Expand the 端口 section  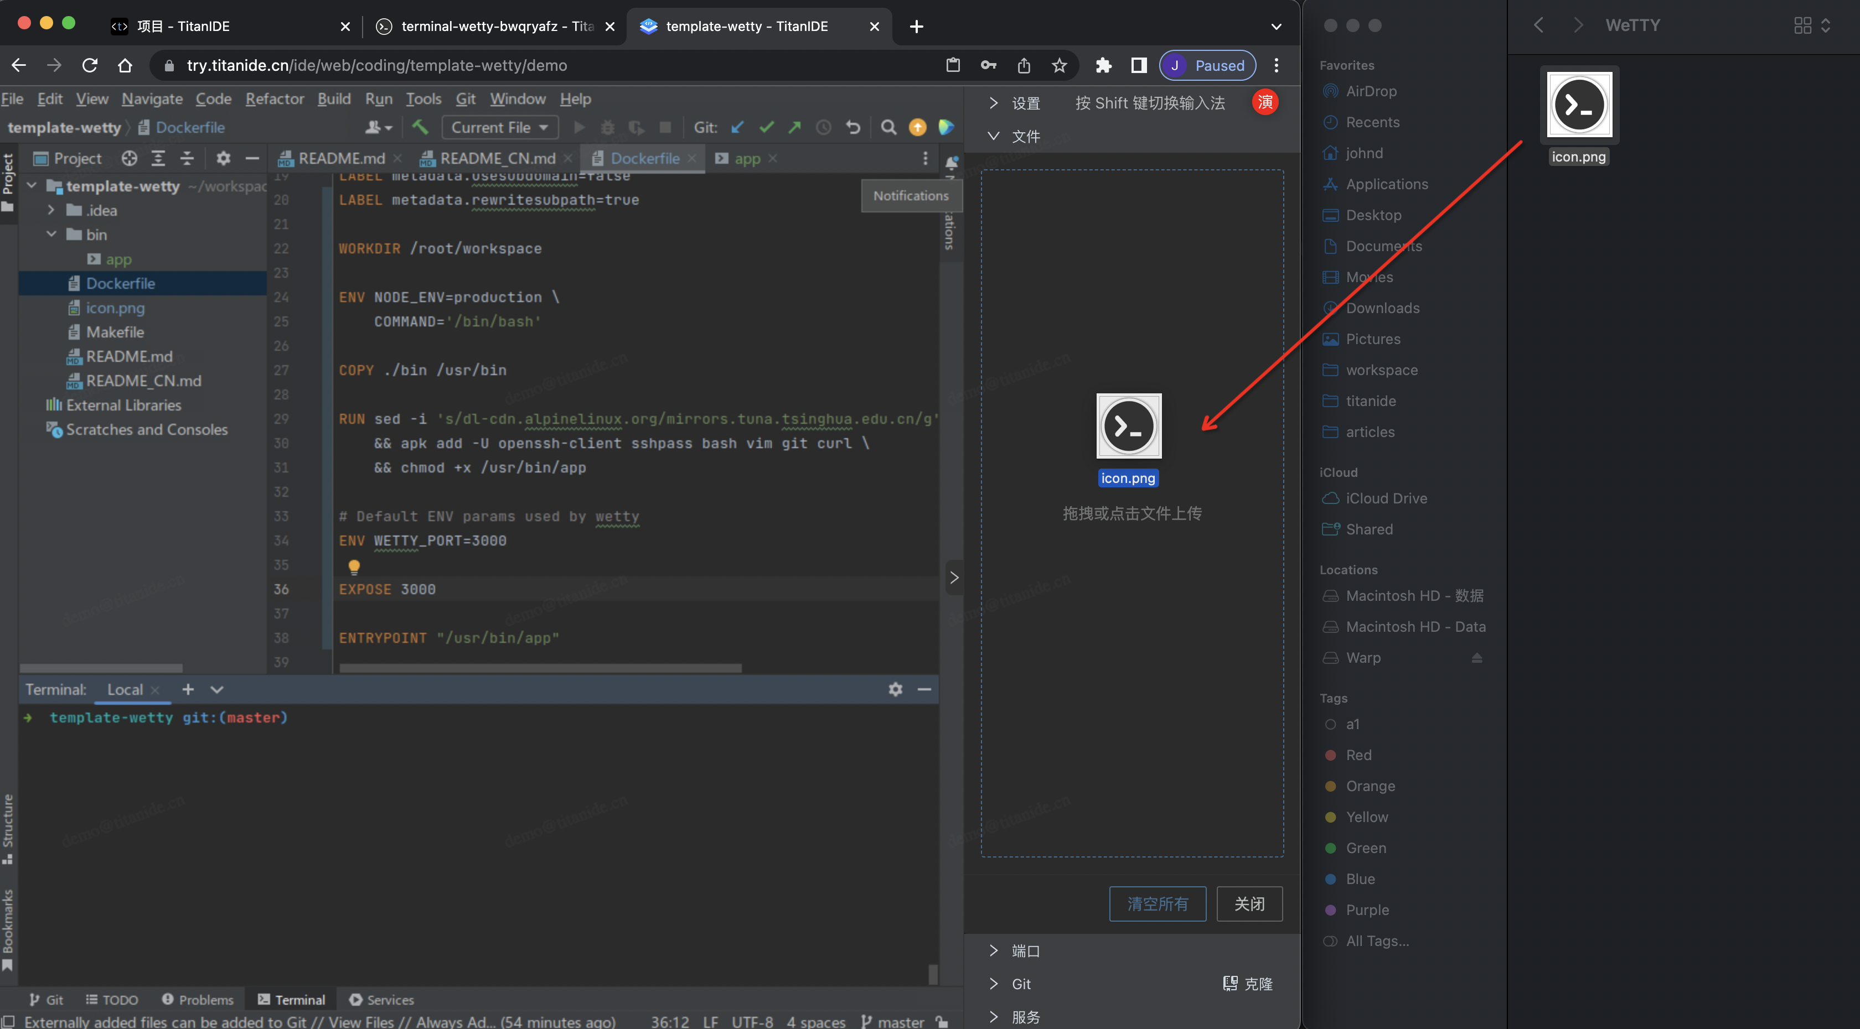tap(994, 950)
